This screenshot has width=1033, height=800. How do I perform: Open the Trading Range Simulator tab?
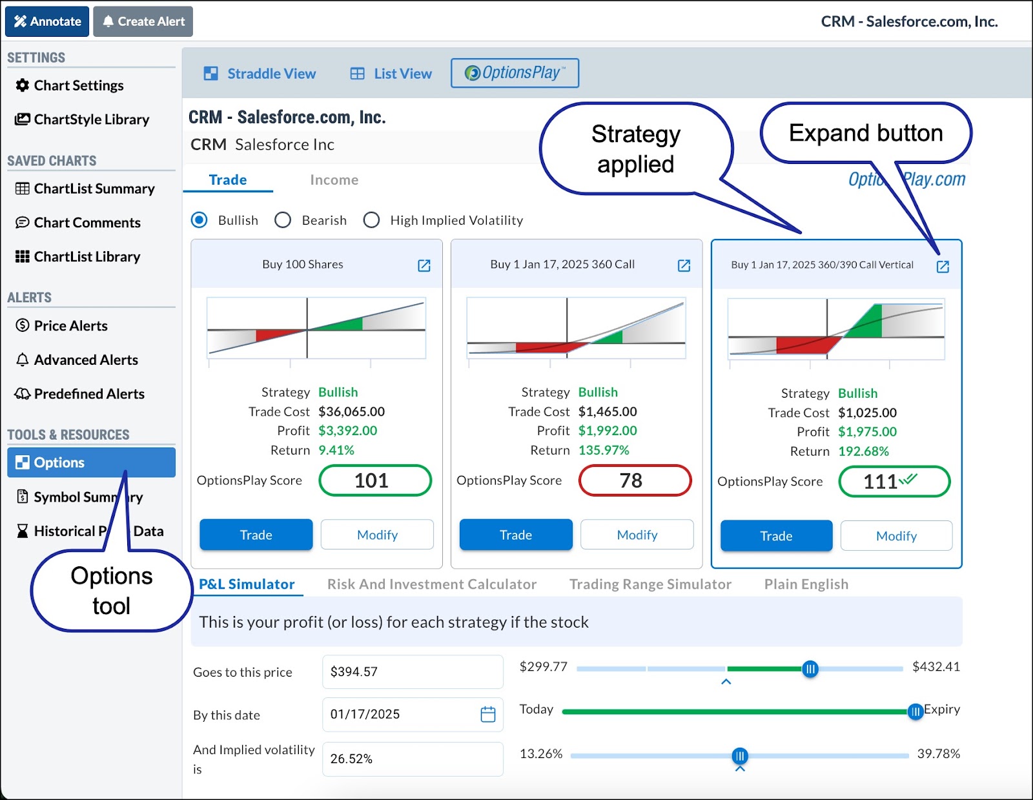pyautogui.click(x=650, y=584)
